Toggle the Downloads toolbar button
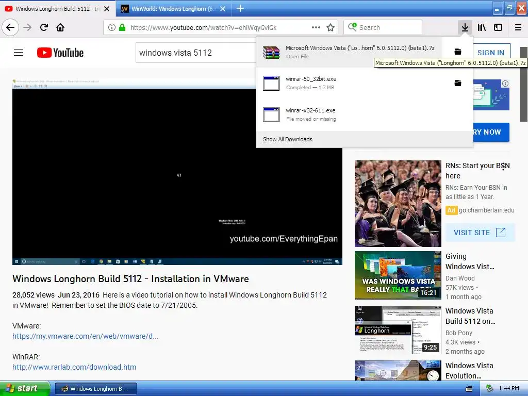This screenshot has height=396, width=528. pyautogui.click(x=465, y=27)
